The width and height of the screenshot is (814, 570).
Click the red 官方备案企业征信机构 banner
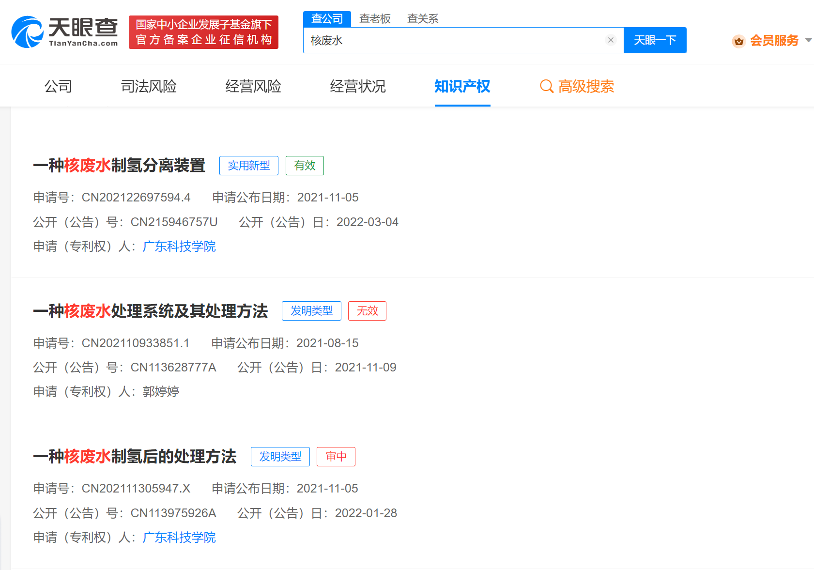pyautogui.click(x=203, y=32)
